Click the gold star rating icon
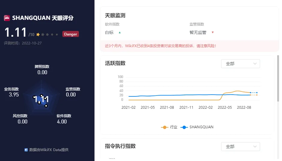Viewport: 282px width, 161px height. click(x=38, y=35)
